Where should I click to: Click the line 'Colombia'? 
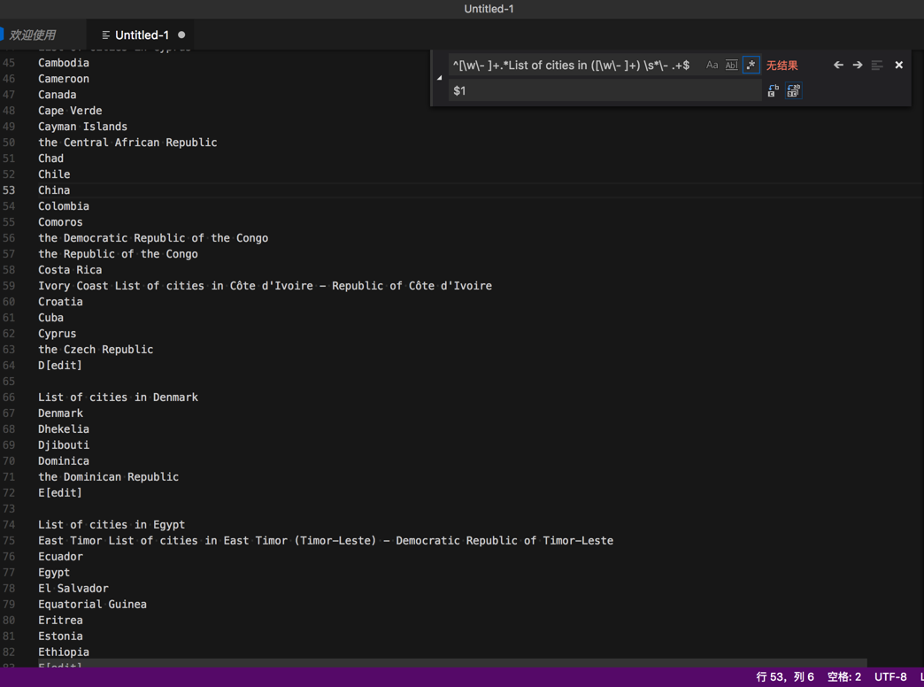[x=64, y=205]
